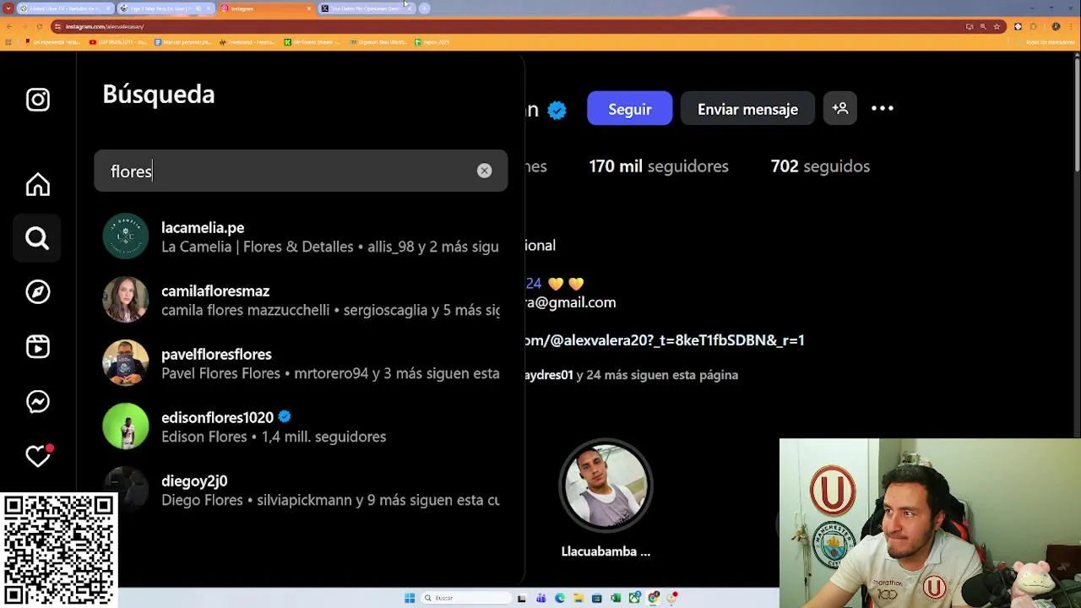The image size is (1081, 608).
Task: Click the gmail.com email text in bio
Action: (x=571, y=302)
